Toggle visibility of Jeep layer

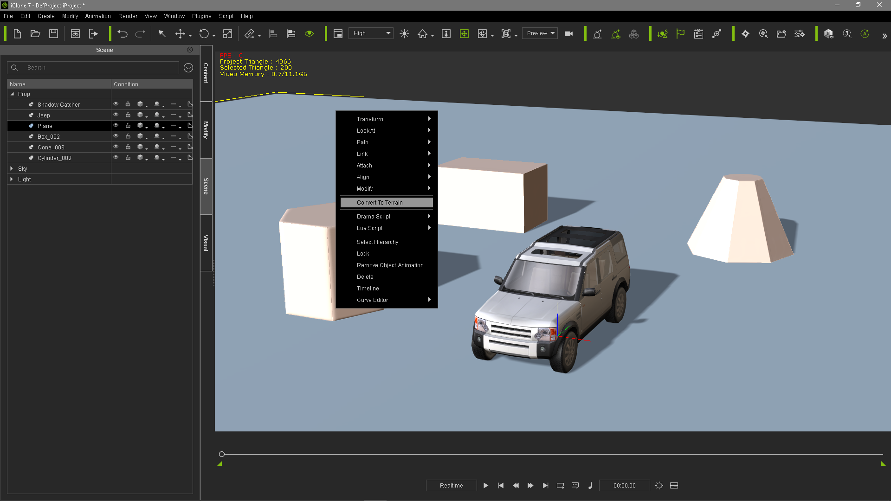pyautogui.click(x=116, y=115)
